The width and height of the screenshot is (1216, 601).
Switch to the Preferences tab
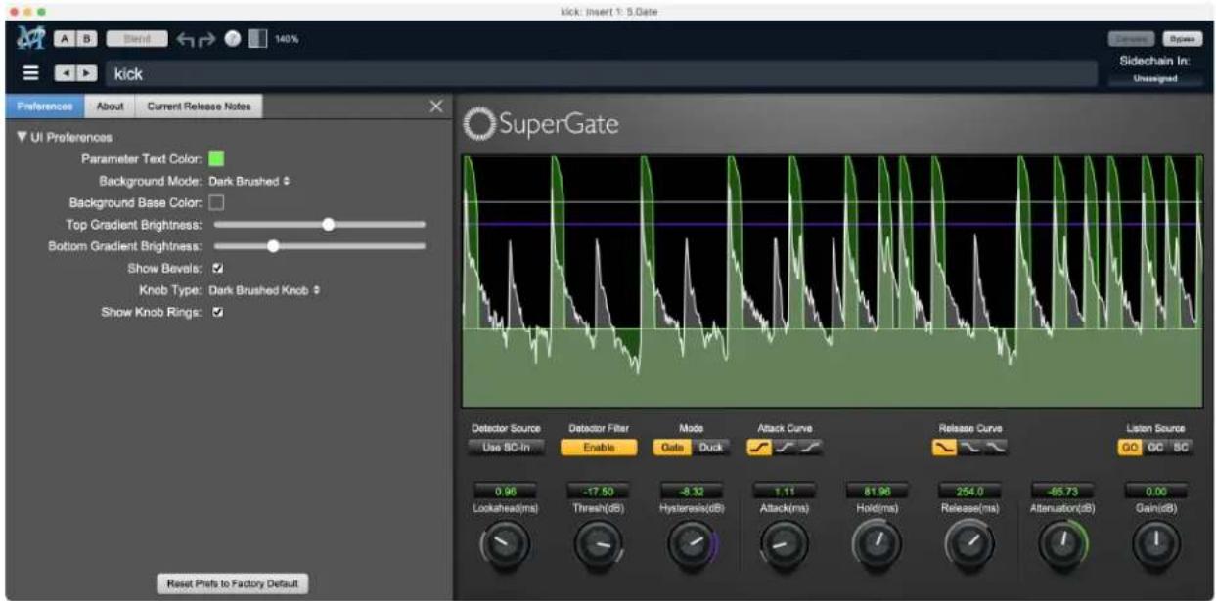(x=45, y=107)
